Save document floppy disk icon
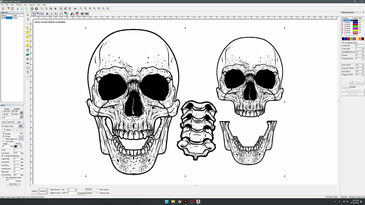The image size is (365, 205). [x=12, y=9]
